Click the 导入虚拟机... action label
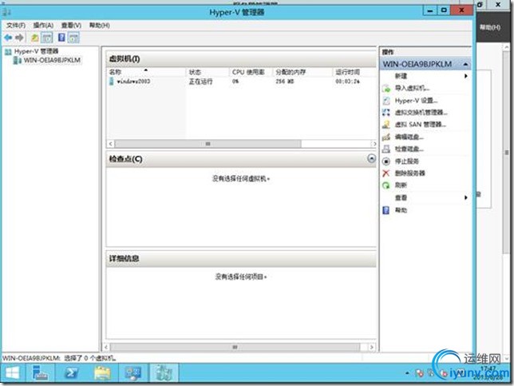This screenshot has width=514, height=386. [x=412, y=88]
